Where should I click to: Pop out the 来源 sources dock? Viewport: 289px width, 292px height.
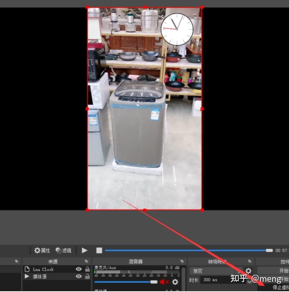[86, 262]
